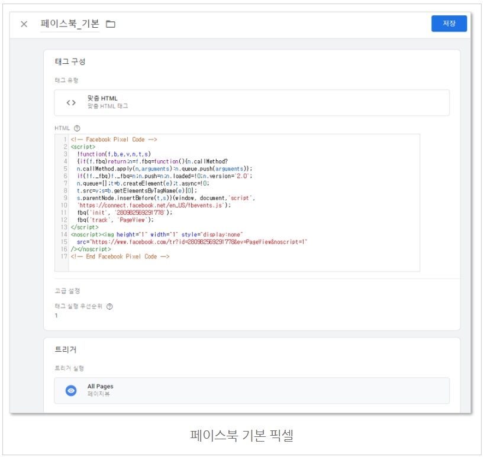Click the End Facebook Pixel Code comment
484x457 pixels.
tap(120, 257)
